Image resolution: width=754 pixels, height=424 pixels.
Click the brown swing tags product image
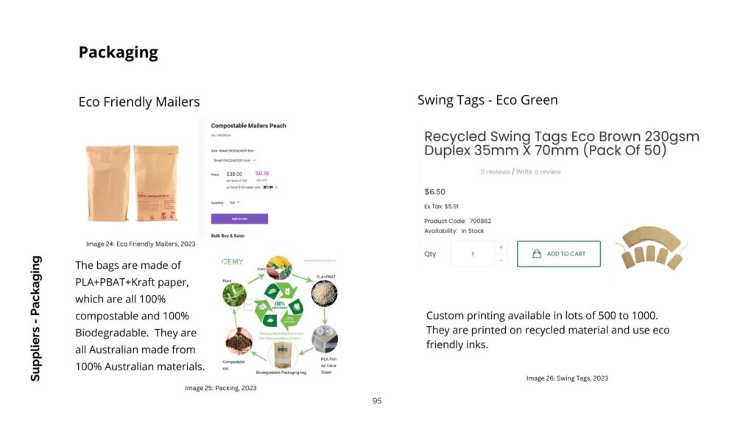[651, 248]
